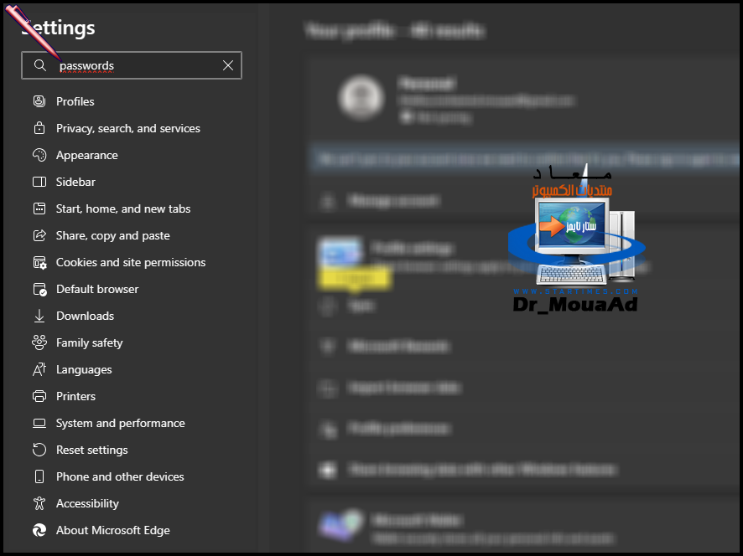The image size is (743, 556).
Task: Click the Printers icon
Action: (x=39, y=396)
